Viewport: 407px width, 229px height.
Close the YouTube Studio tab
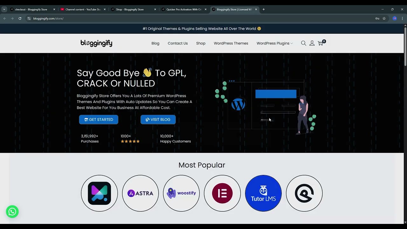[x=105, y=9]
